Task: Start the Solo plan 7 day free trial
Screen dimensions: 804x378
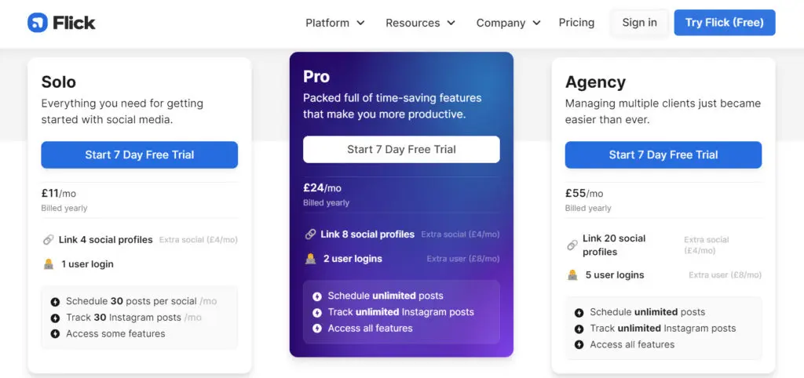Action: pos(140,154)
